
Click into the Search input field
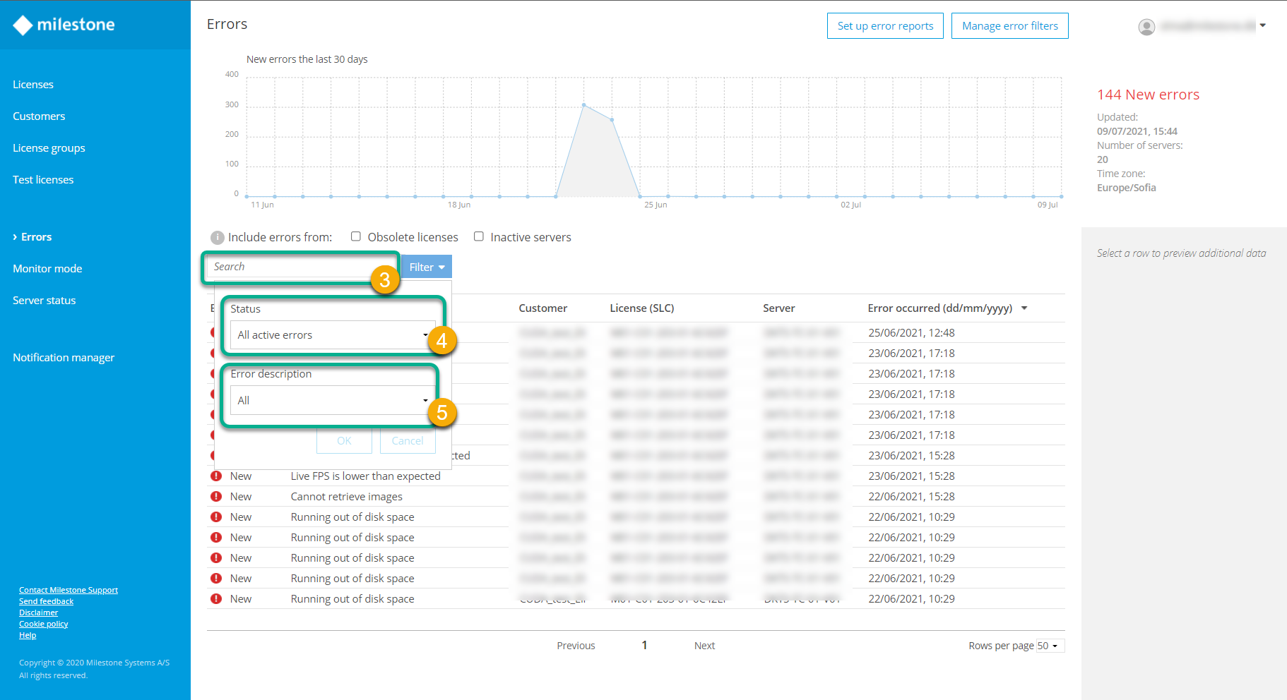coord(290,267)
